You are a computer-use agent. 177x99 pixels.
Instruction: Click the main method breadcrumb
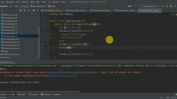(52, 6)
